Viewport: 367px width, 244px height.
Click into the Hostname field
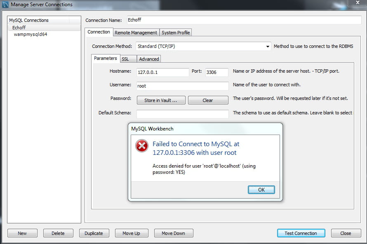coord(162,72)
